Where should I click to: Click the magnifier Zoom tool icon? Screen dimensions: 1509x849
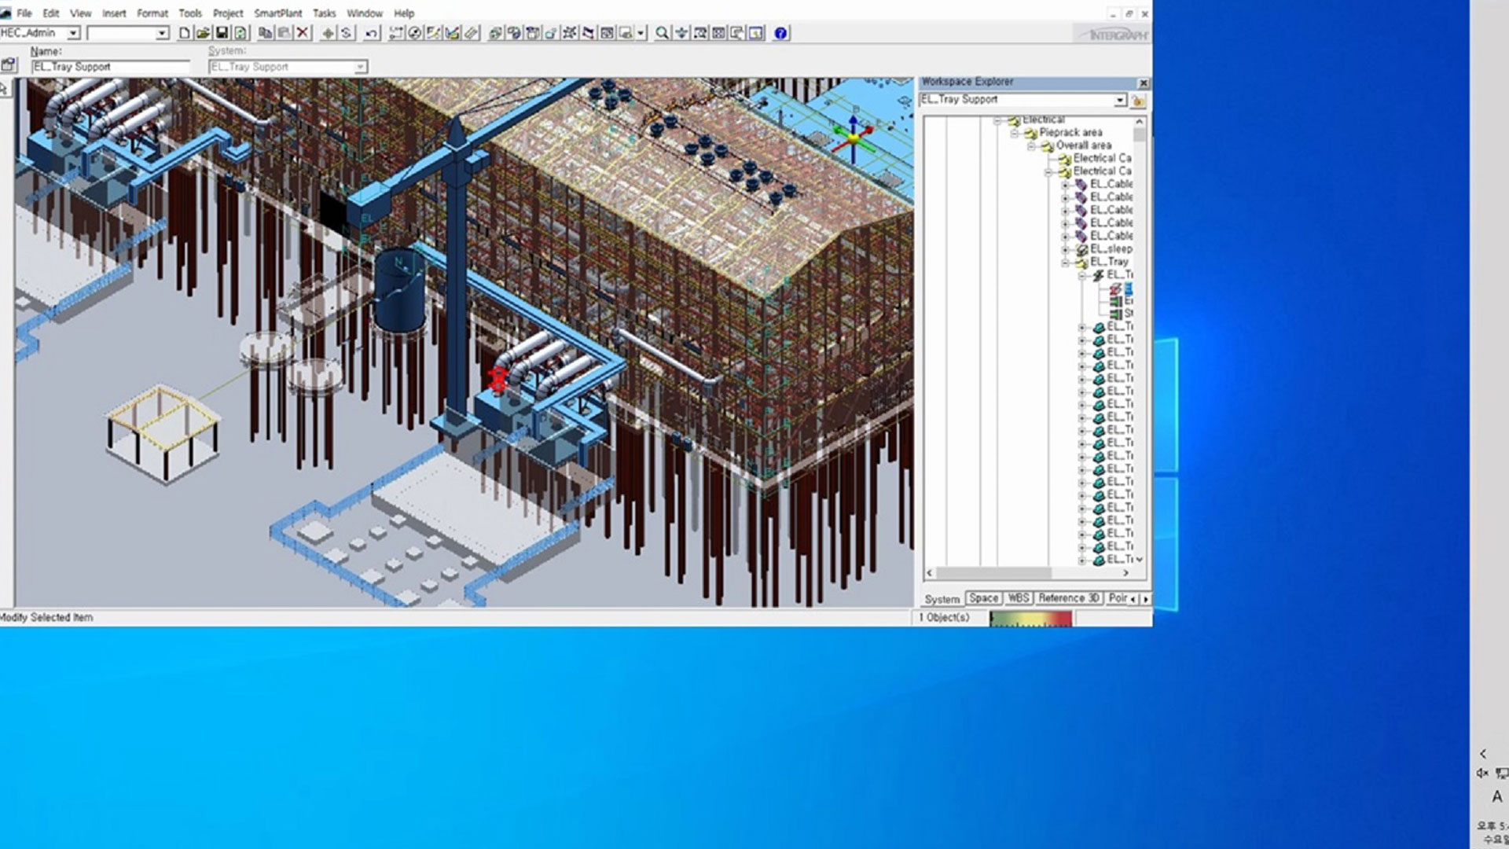click(x=662, y=33)
